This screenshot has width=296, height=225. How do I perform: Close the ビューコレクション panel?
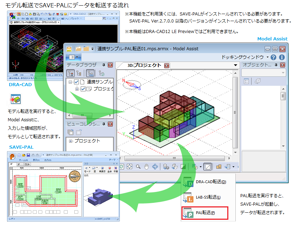tap(110, 124)
